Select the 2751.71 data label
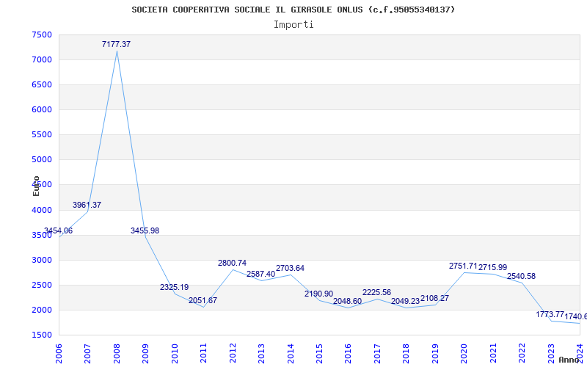This screenshot has height=367, width=587. click(x=464, y=266)
